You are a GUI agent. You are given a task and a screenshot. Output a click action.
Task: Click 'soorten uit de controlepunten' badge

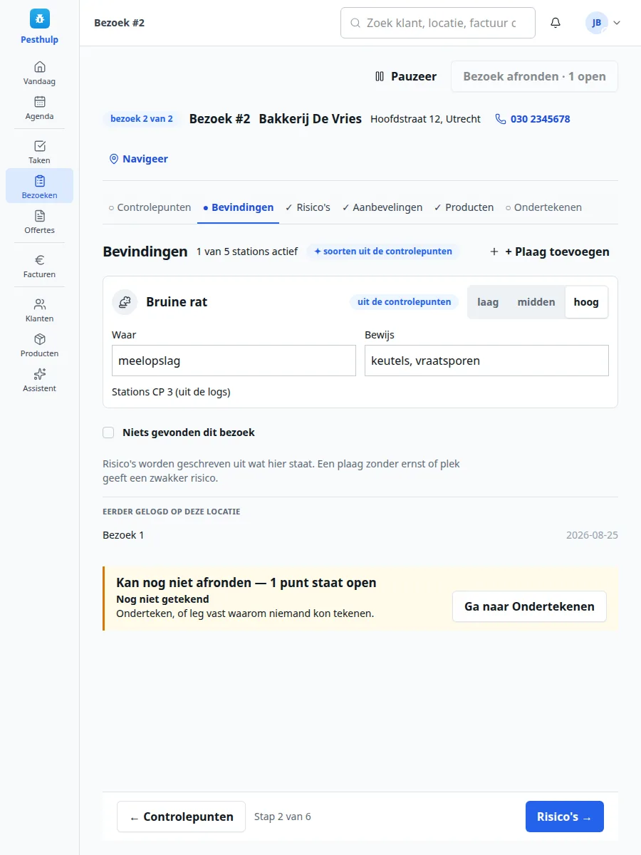[383, 252]
